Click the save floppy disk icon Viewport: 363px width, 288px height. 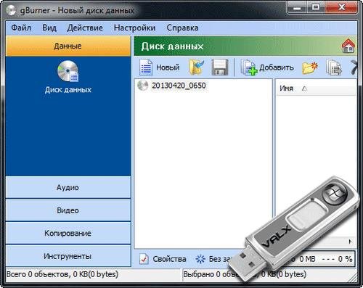click(x=220, y=67)
